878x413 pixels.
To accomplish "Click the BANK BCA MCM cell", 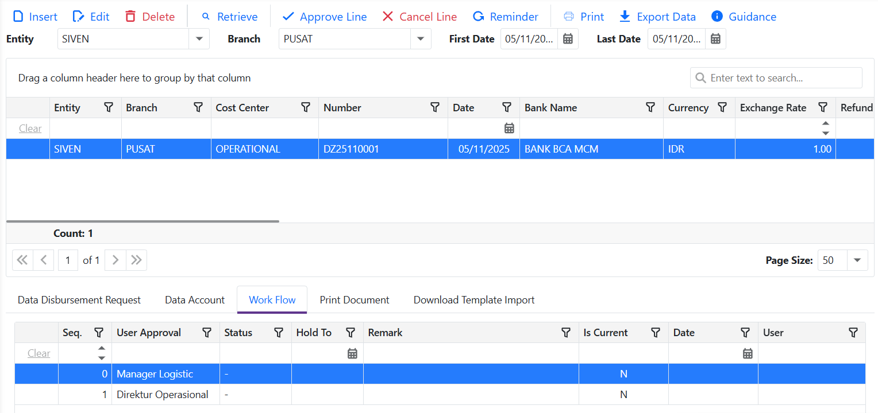I will pyautogui.click(x=592, y=149).
